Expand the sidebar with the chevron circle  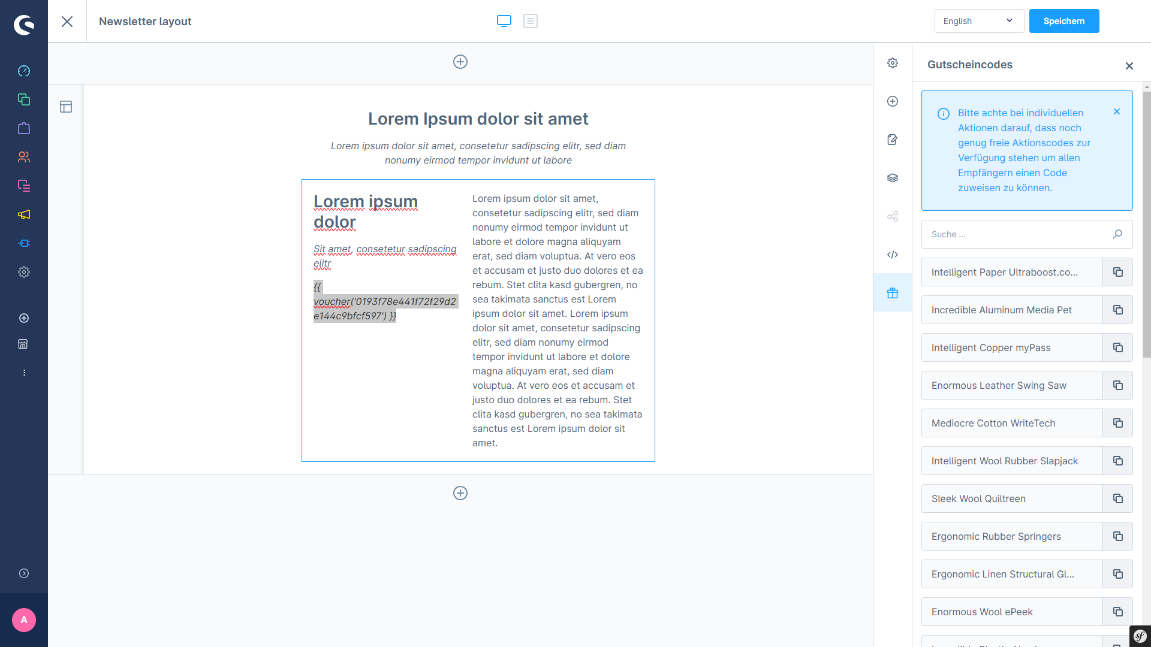(x=24, y=573)
